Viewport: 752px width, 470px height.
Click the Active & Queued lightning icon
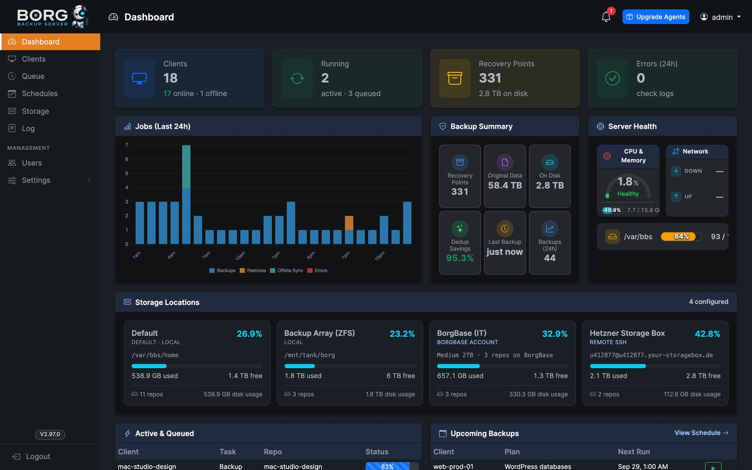tap(127, 433)
